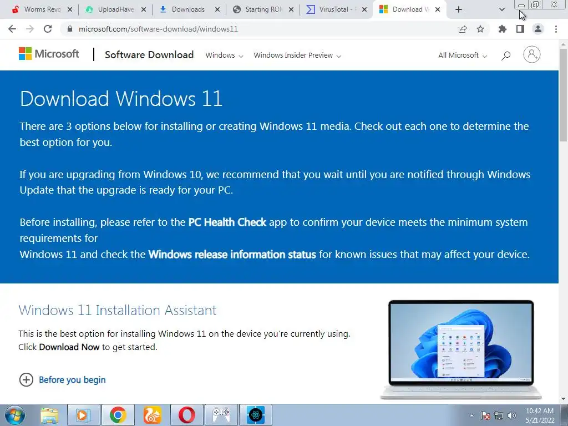This screenshot has height=426, width=568.
Task: Open the Windows Start button
Action: (14, 415)
